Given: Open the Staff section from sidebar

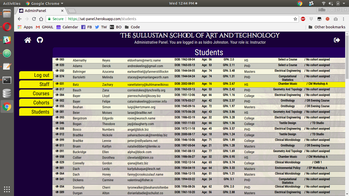Looking at the screenshot, I should (36, 84).
